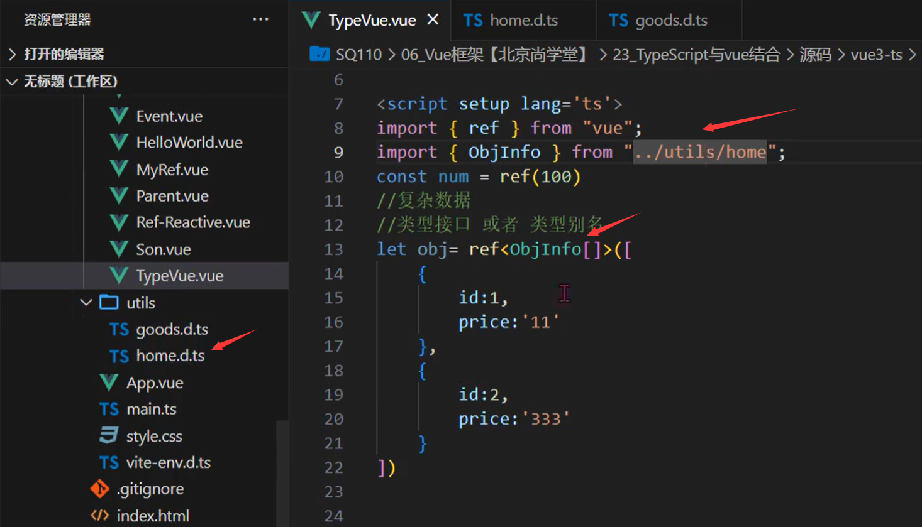This screenshot has width=922, height=527.
Task: Open App.vue file
Action: (x=154, y=383)
